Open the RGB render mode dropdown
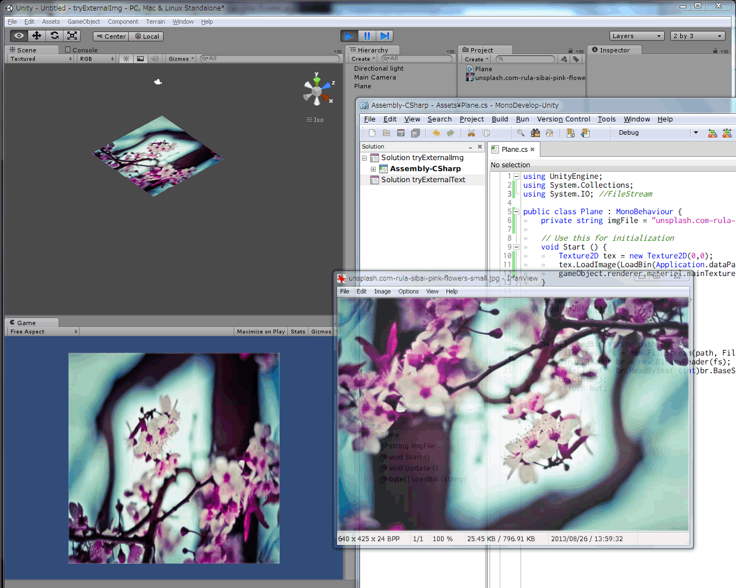This screenshot has width=736, height=588. pos(97,59)
